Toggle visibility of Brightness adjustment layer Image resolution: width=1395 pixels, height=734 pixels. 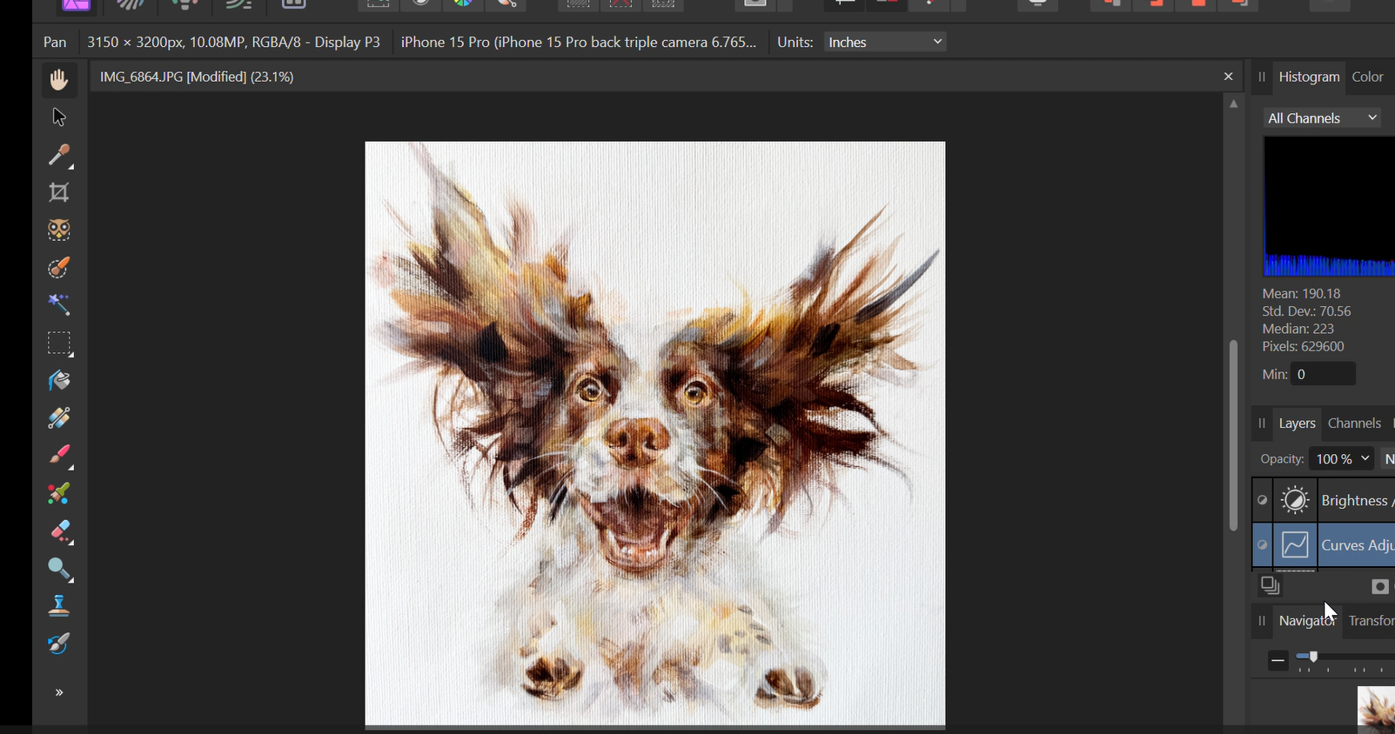click(1263, 501)
